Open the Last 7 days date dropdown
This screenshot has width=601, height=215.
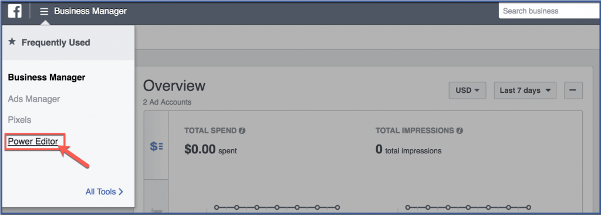point(525,90)
